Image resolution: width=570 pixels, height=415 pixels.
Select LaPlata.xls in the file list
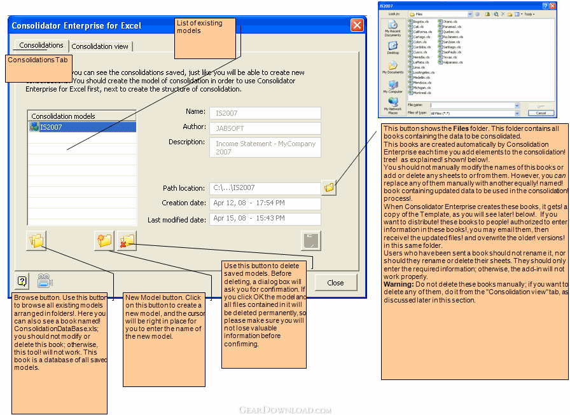point(419,62)
